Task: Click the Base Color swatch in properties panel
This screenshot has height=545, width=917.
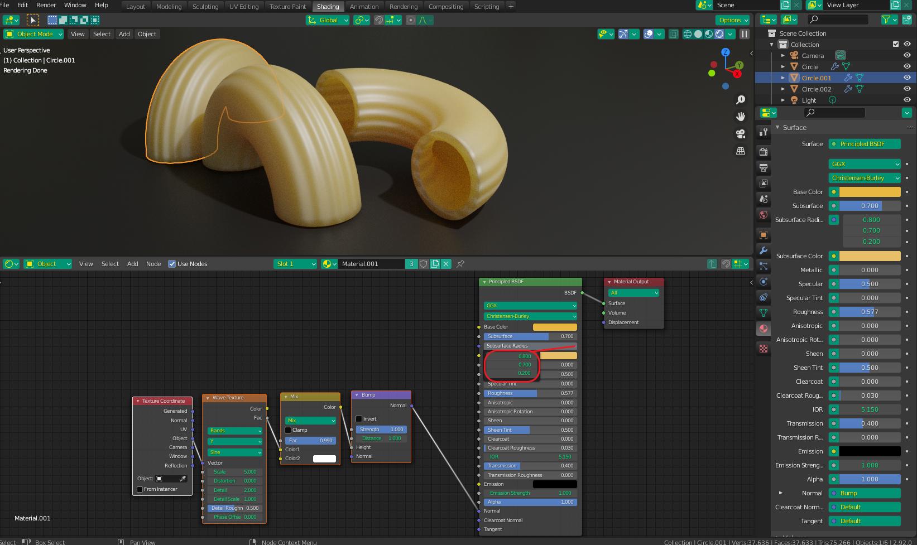Action: coord(870,192)
